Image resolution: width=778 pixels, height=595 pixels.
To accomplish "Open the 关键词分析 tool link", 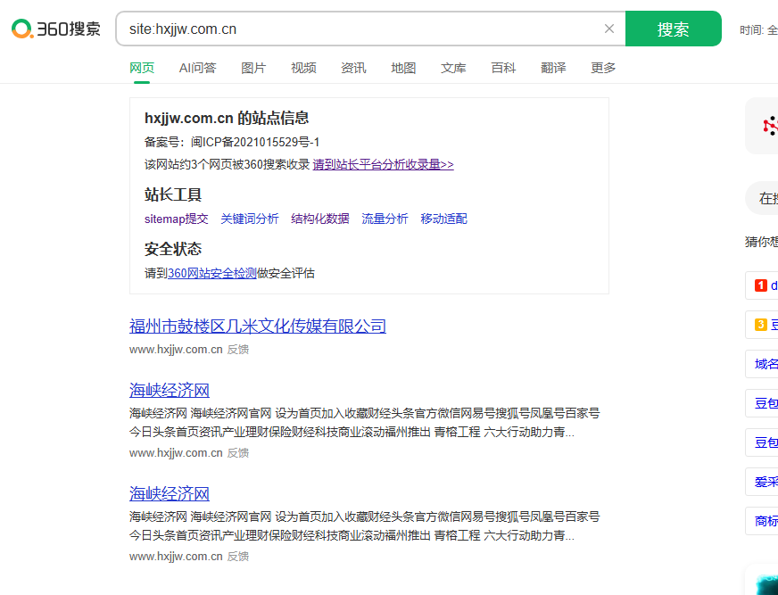I will pyautogui.click(x=250, y=219).
